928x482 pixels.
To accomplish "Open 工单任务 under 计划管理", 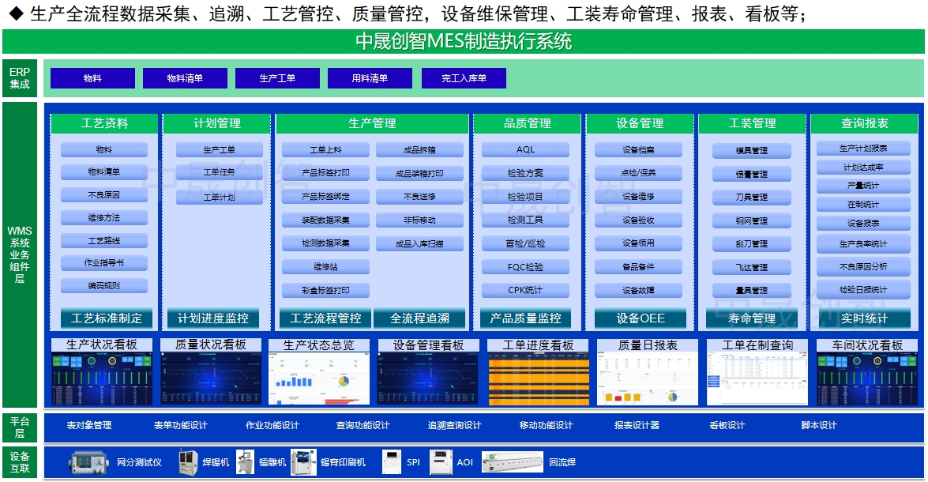I will pyautogui.click(x=219, y=172).
